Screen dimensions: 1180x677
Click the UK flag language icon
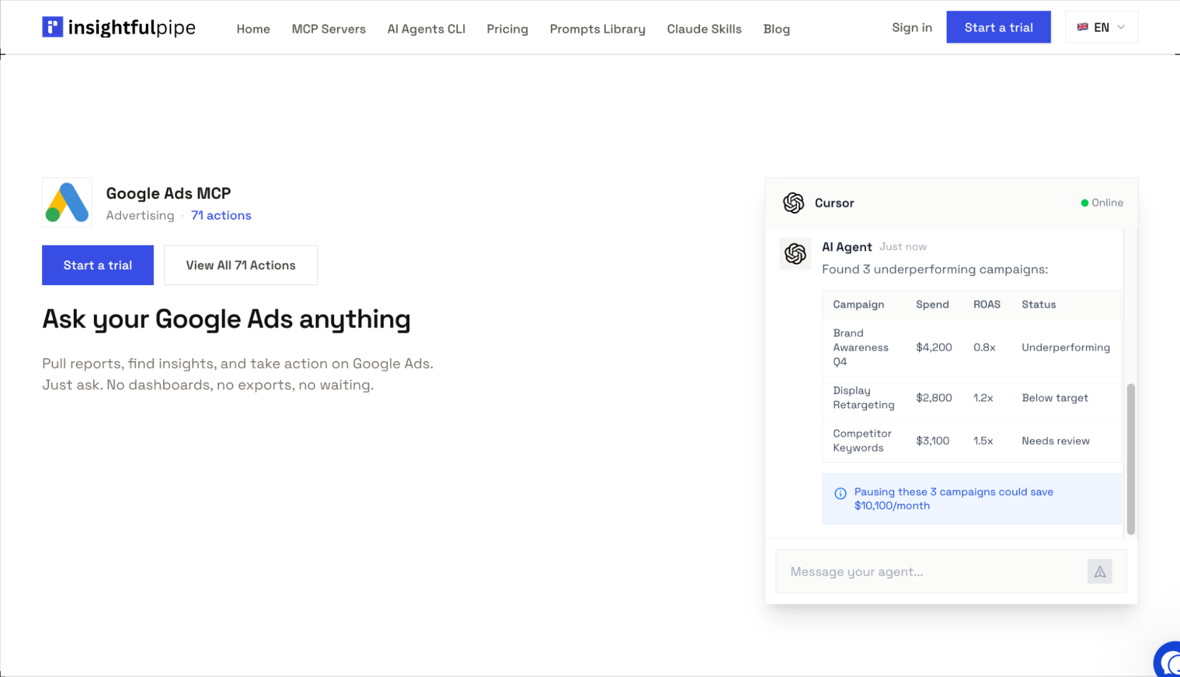pyautogui.click(x=1083, y=27)
